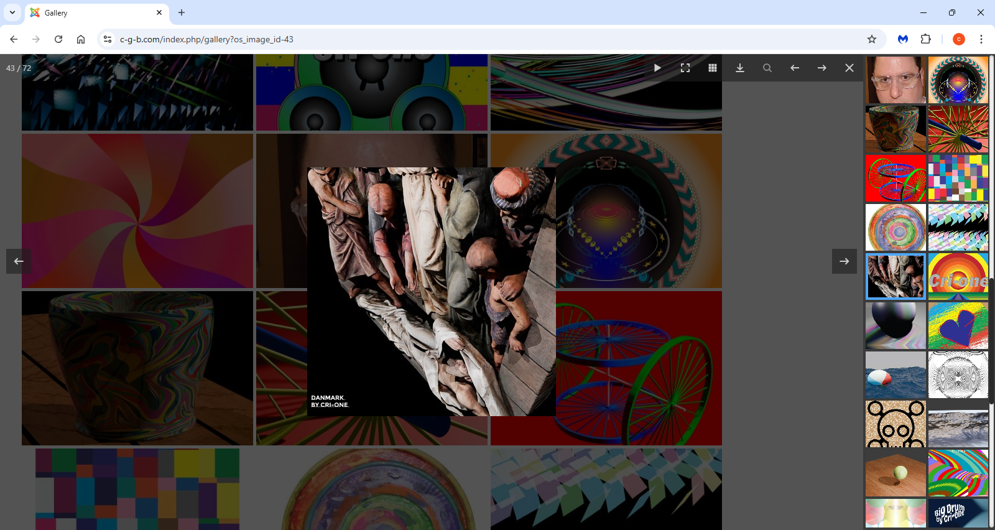Click the browser back button
Screen dimensions: 995x530
point(14,39)
